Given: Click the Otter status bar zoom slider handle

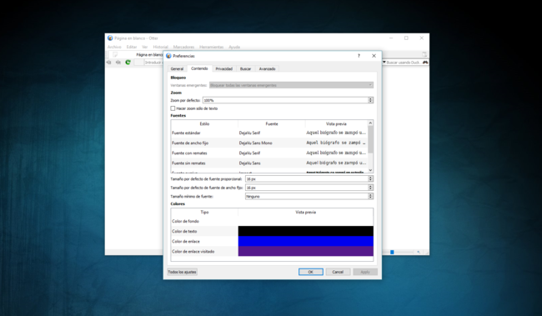Looking at the screenshot, I should point(392,252).
